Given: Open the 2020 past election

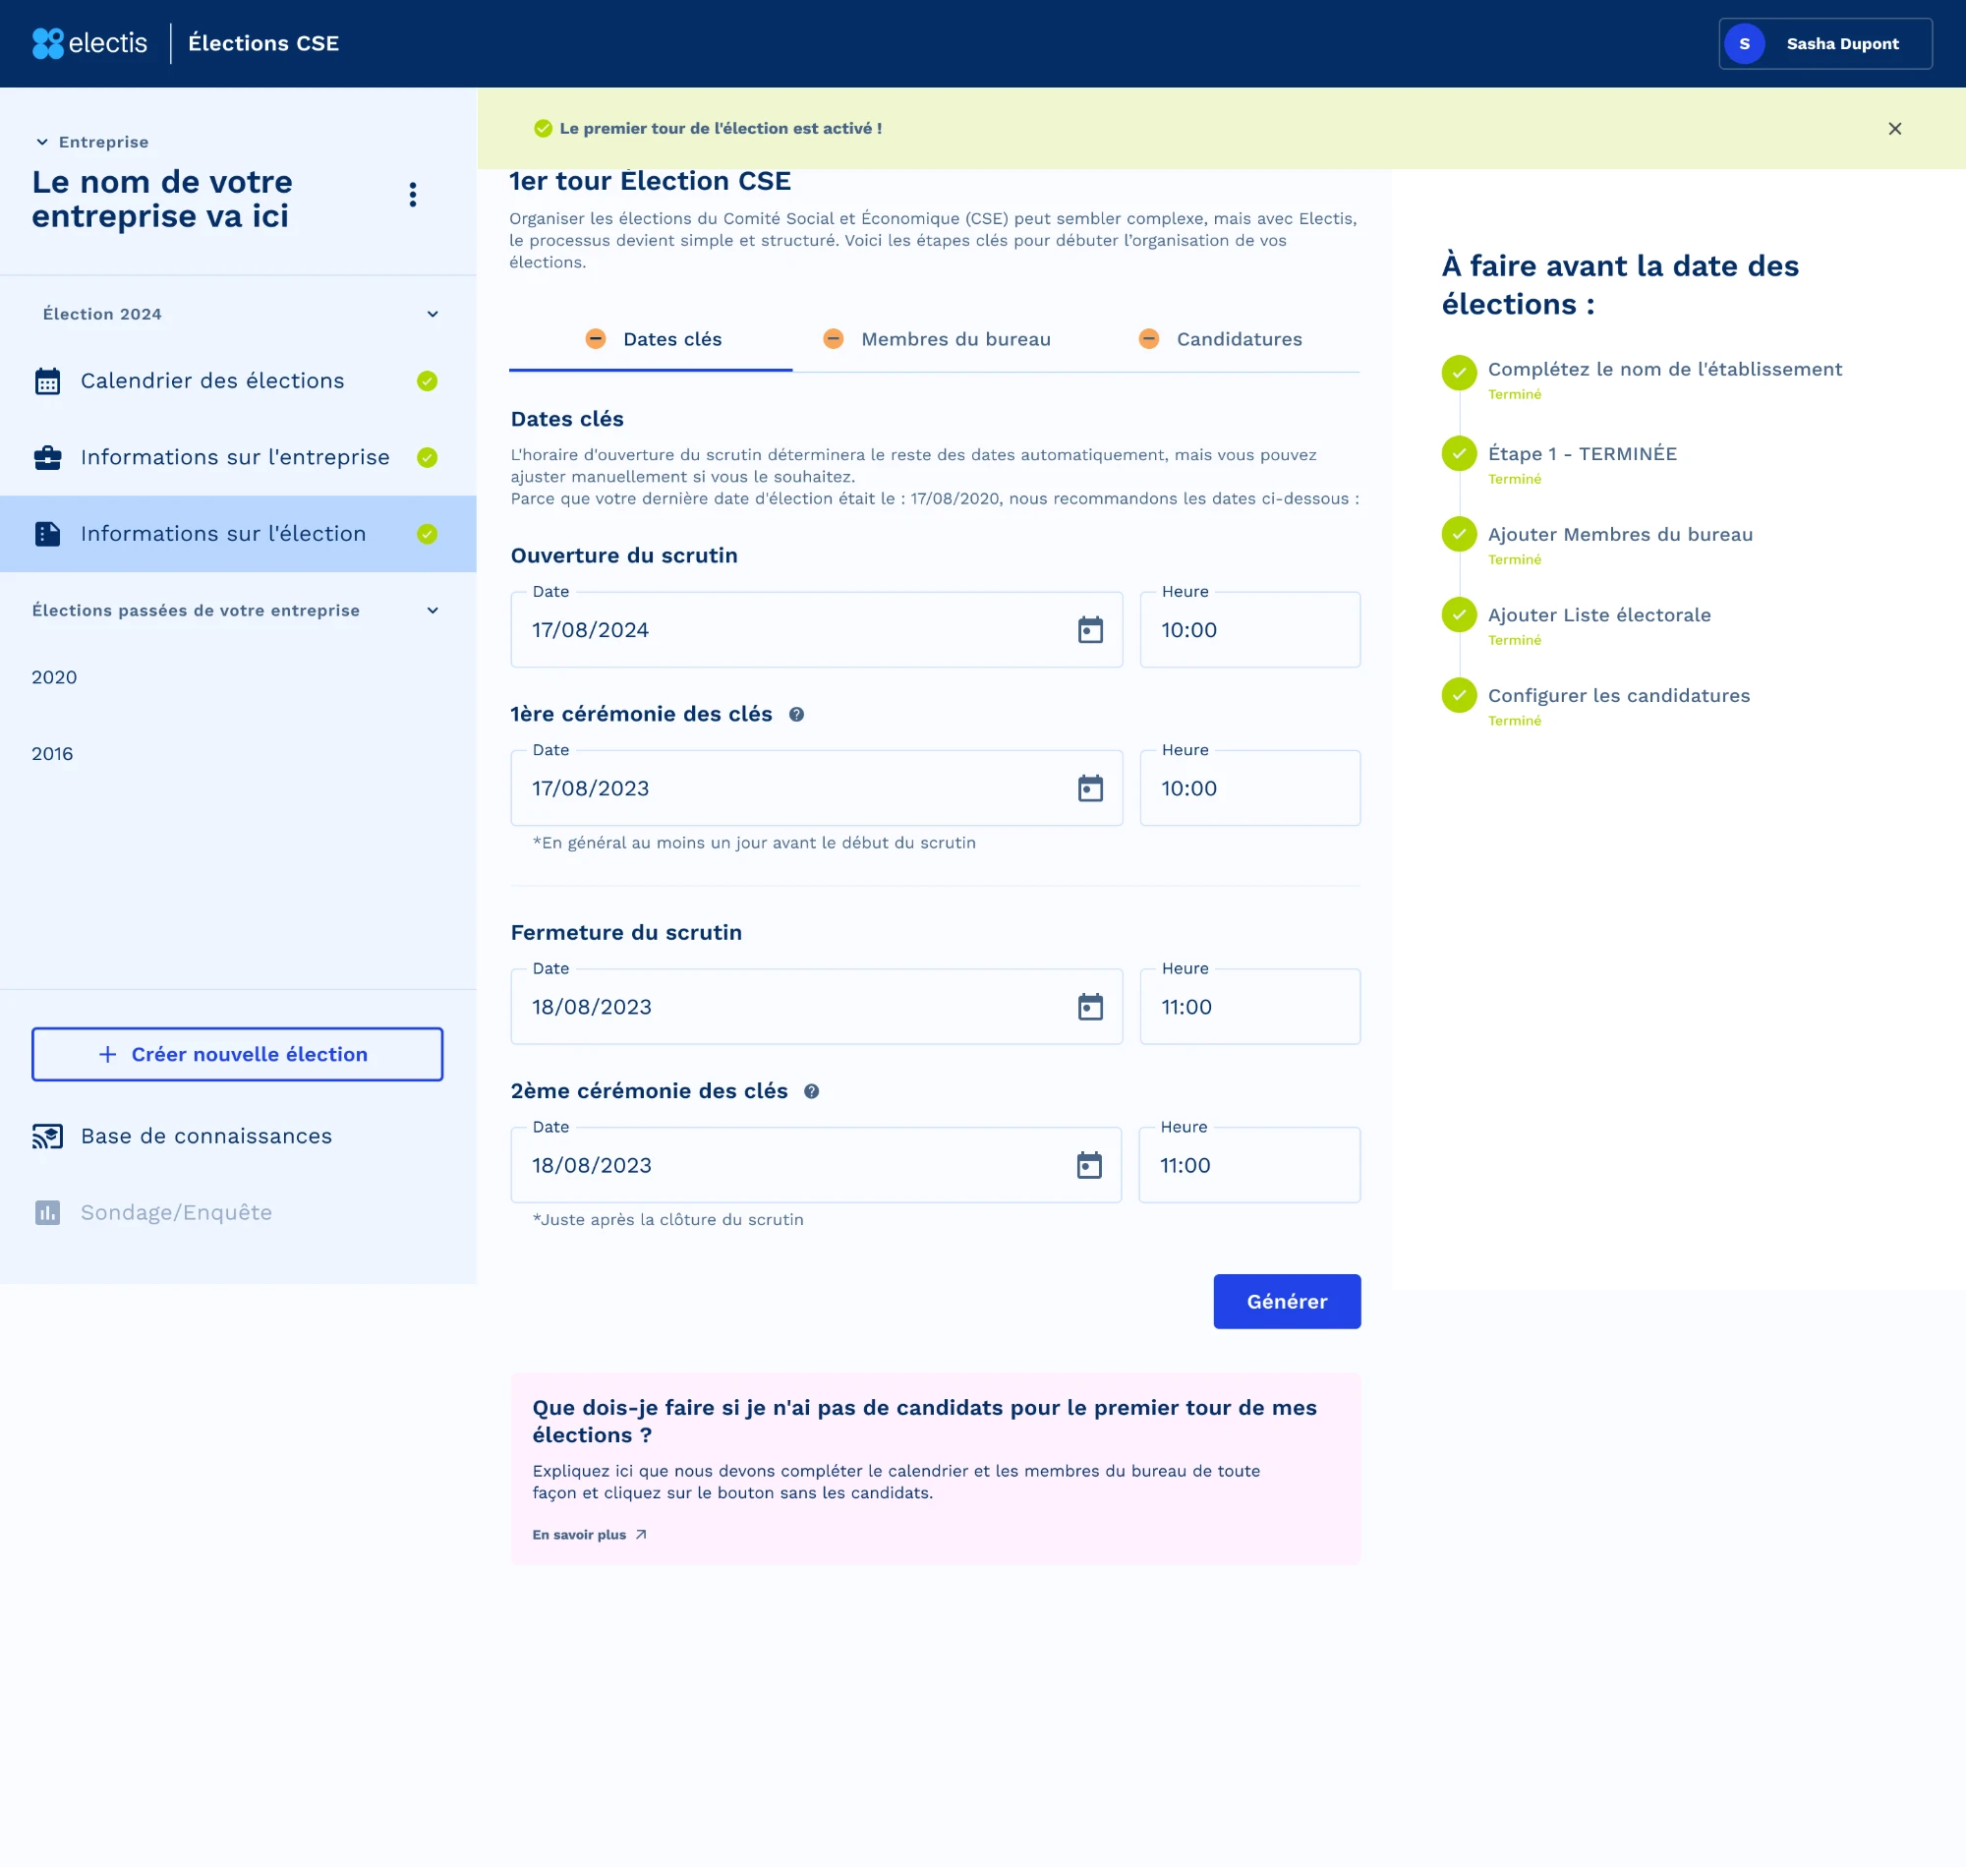Looking at the screenshot, I should tap(54, 677).
